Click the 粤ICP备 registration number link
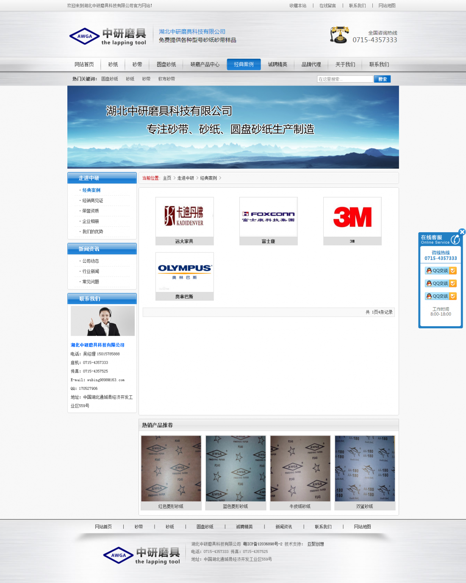Screen dimensions: 466x583 [x=263, y=544]
